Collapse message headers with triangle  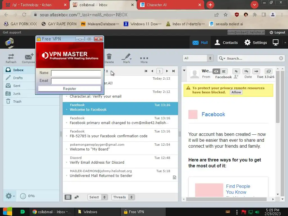184,71
